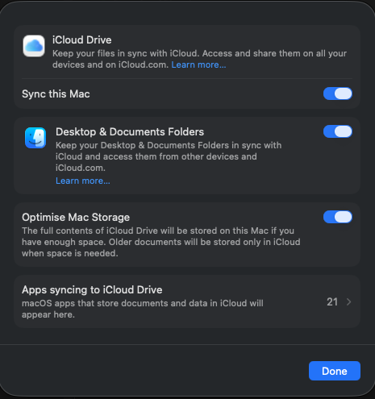Open Learn more under Desktop & Documents Folders

click(x=83, y=181)
